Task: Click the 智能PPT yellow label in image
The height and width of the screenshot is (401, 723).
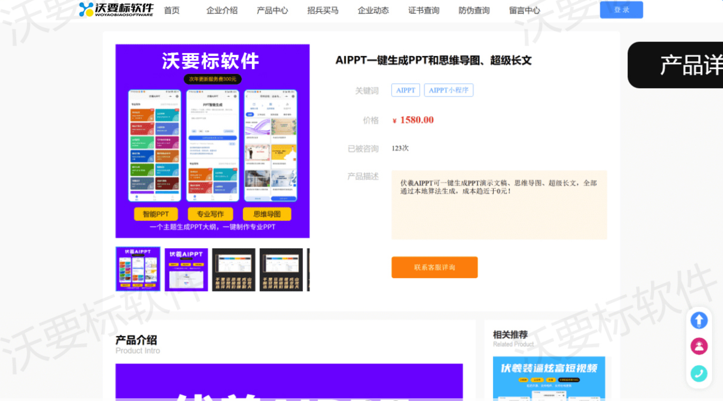Action: pyautogui.click(x=156, y=214)
